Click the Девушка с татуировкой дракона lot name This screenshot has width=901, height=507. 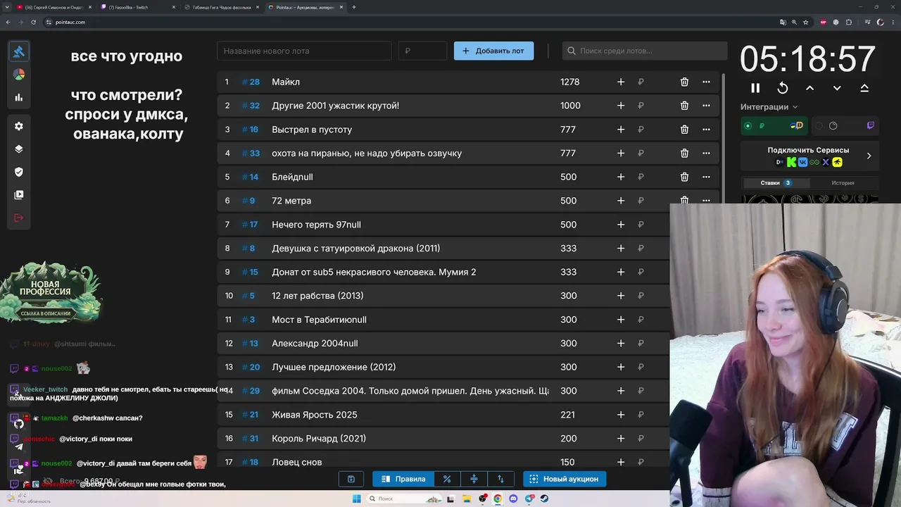(x=355, y=248)
